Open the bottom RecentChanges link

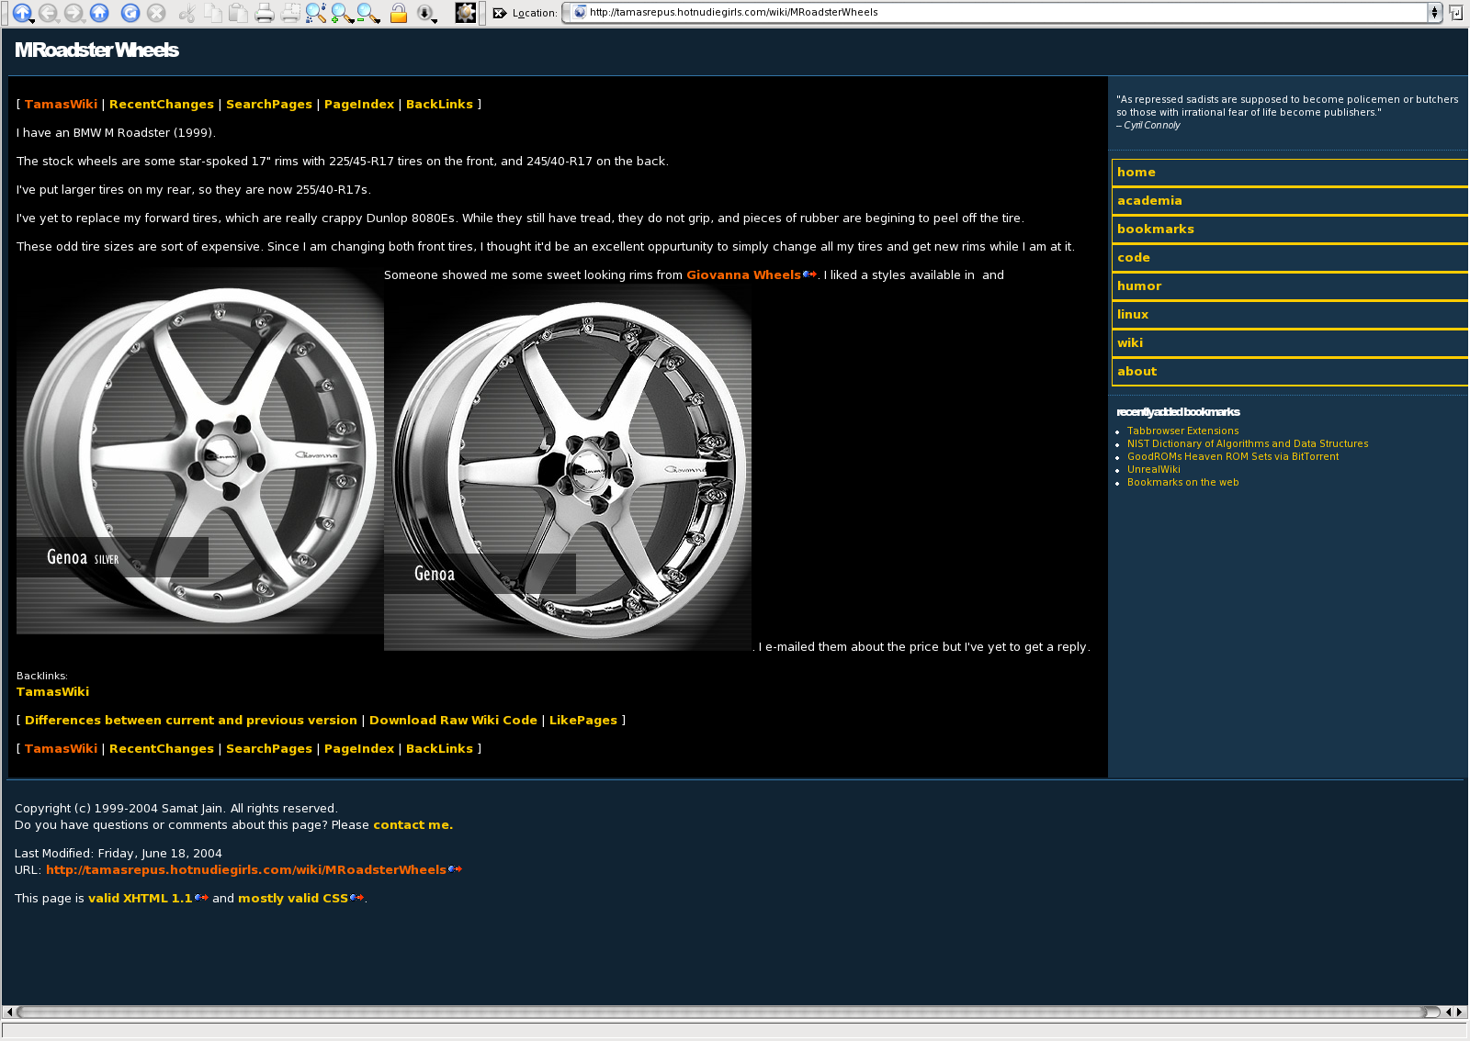pyautogui.click(x=162, y=749)
